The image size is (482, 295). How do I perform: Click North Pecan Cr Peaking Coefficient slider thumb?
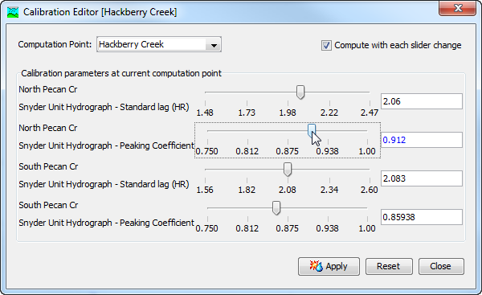click(312, 131)
